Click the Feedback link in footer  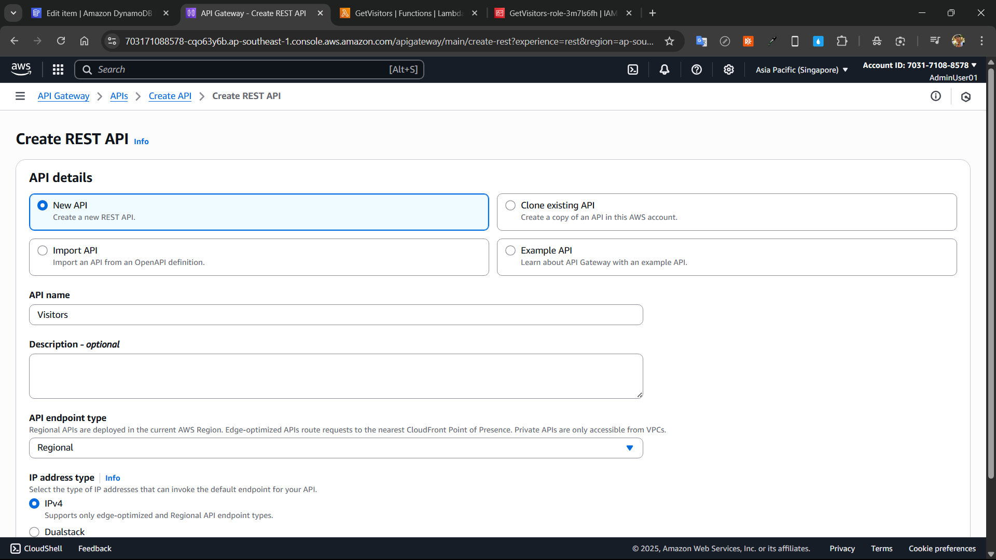pyautogui.click(x=95, y=549)
